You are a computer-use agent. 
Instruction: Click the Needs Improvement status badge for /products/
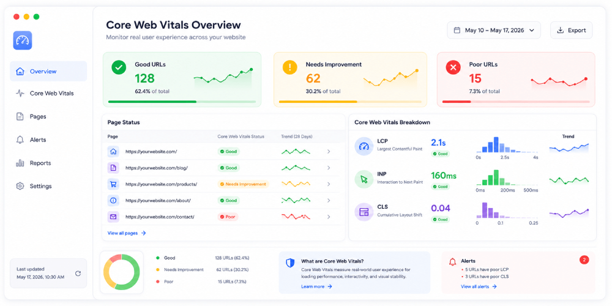click(243, 184)
